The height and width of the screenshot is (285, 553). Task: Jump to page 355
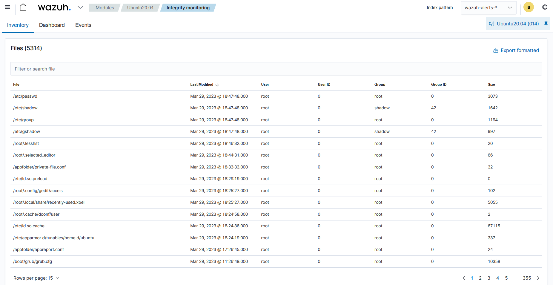(527, 278)
